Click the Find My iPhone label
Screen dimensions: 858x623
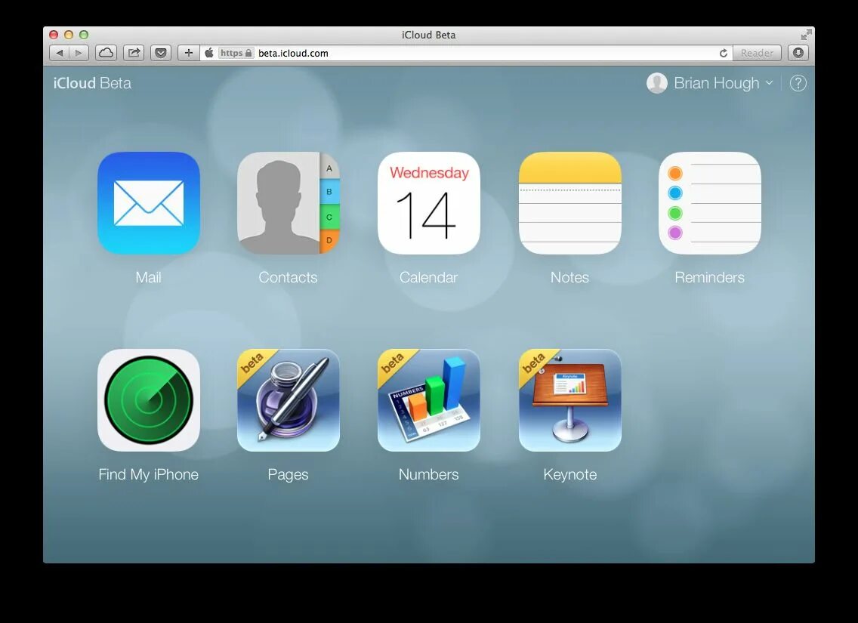[x=148, y=474]
